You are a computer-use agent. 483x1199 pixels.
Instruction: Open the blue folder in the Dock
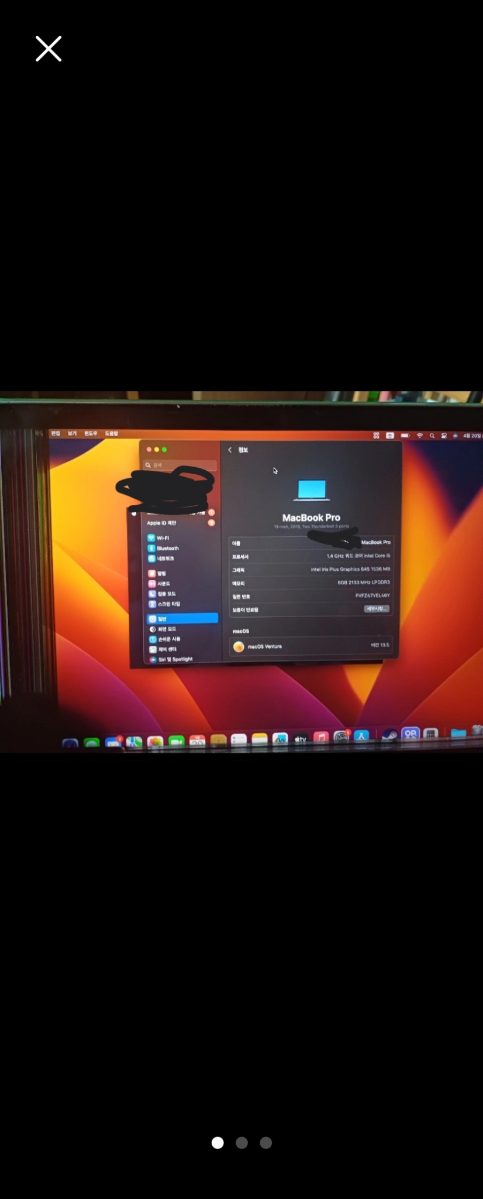coord(458,732)
